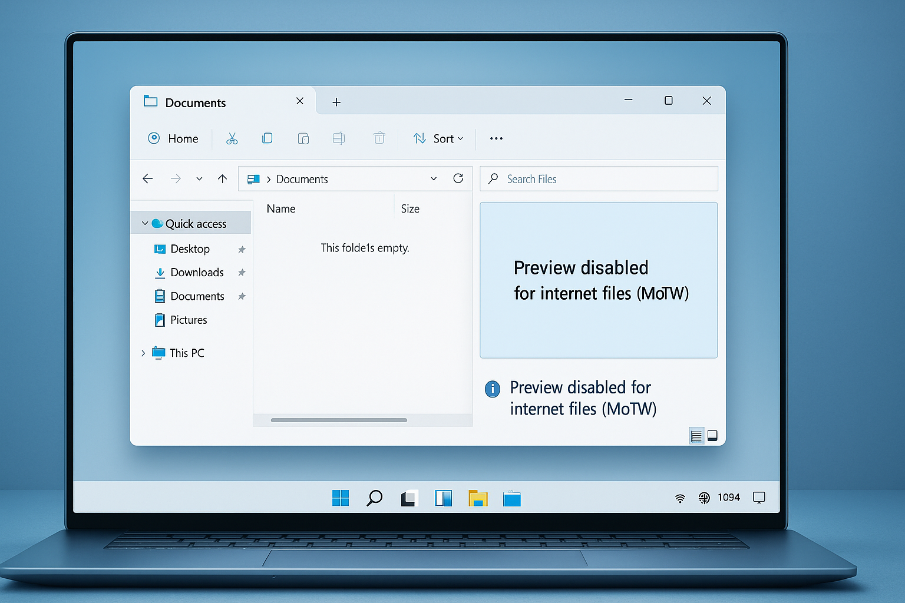Image resolution: width=905 pixels, height=603 pixels.
Task: Open the address bar history dropdown
Action: pyautogui.click(x=434, y=178)
